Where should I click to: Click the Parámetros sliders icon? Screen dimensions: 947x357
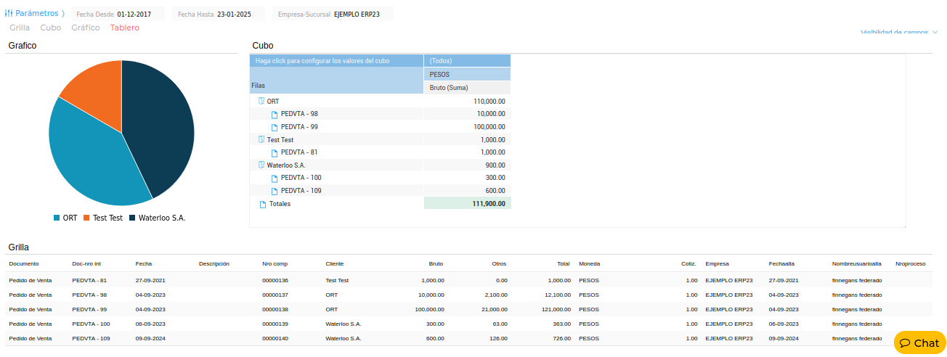tap(9, 13)
